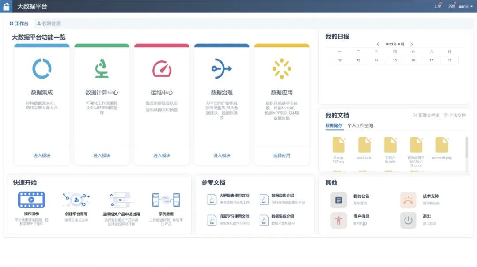Open the 大屏报表使用文档 PDF icon
This screenshot has width=477, height=267.
[212, 199]
